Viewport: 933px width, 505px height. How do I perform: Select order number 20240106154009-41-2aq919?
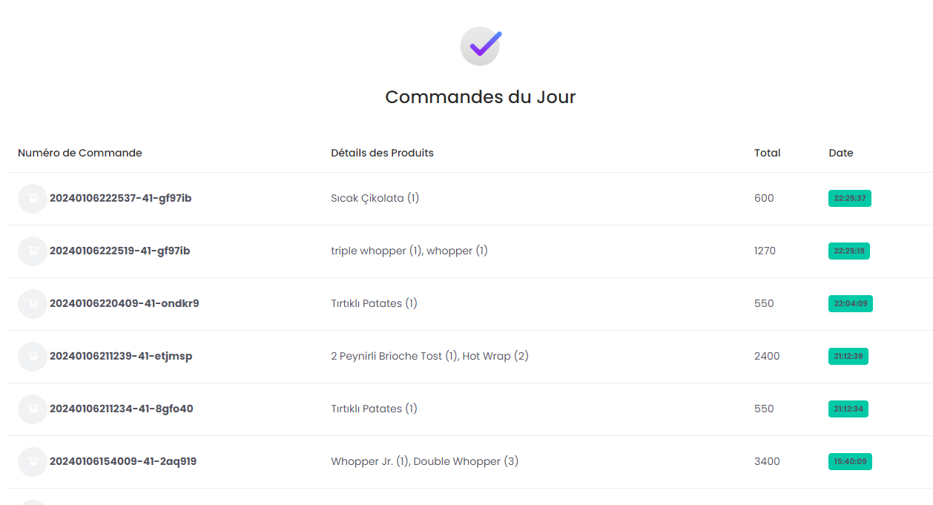point(123,461)
